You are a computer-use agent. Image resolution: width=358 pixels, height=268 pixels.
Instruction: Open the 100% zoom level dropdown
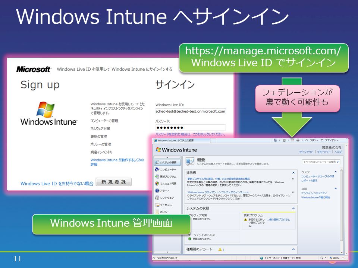click(343, 258)
